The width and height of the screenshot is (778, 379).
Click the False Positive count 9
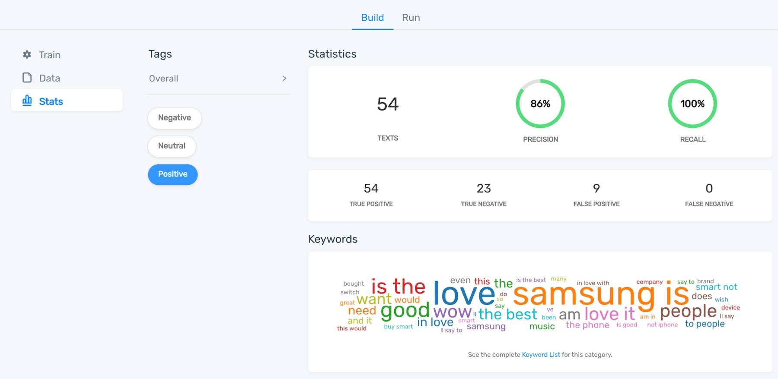[x=596, y=188]
